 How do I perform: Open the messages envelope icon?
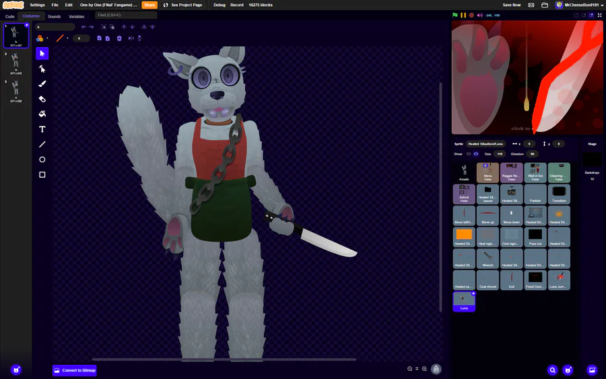point(531,5)
